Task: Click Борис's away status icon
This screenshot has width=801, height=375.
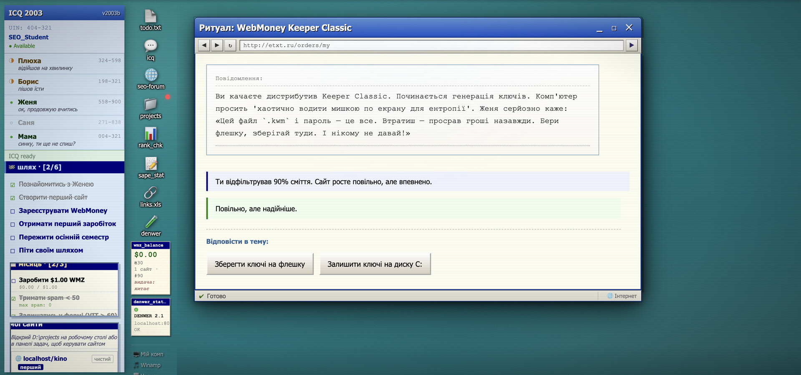Action: pos(12,81)
